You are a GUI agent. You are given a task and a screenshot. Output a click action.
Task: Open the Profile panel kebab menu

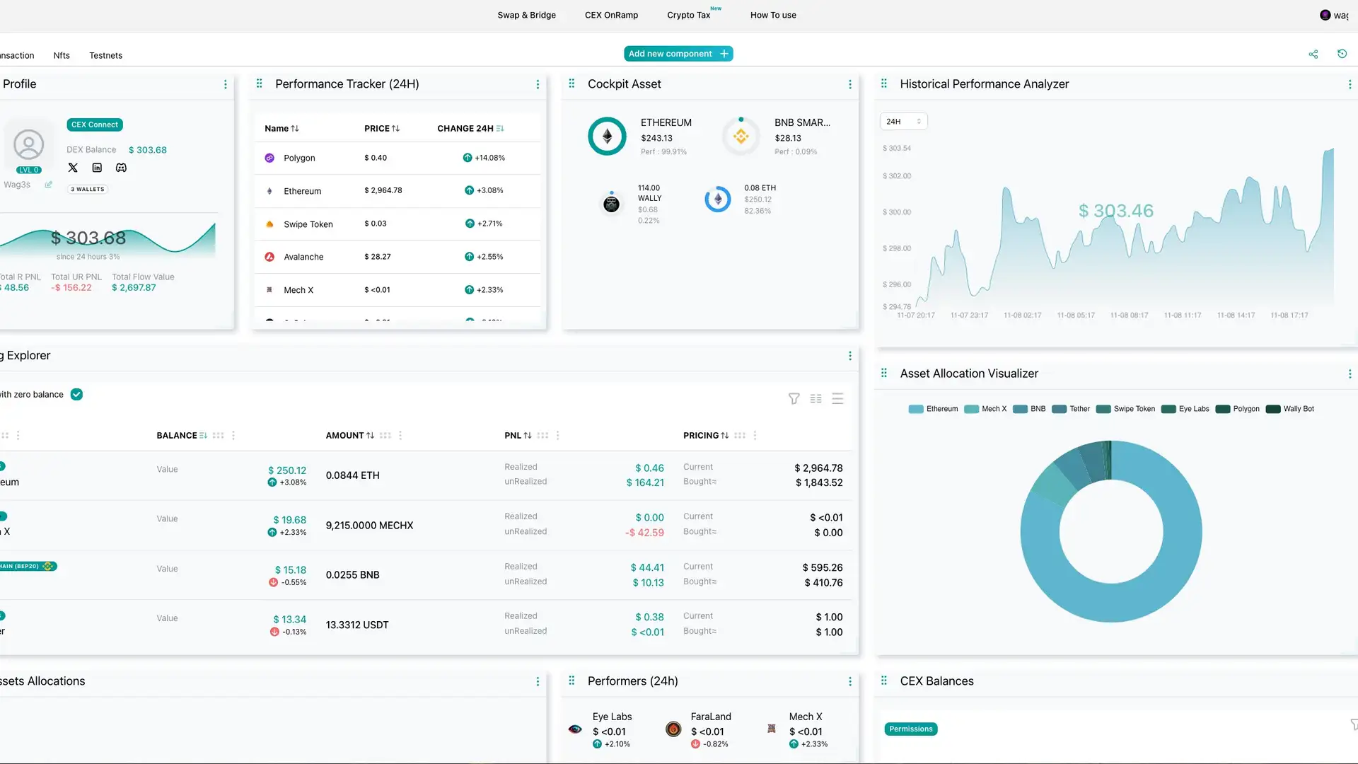[x=226, y=84]
